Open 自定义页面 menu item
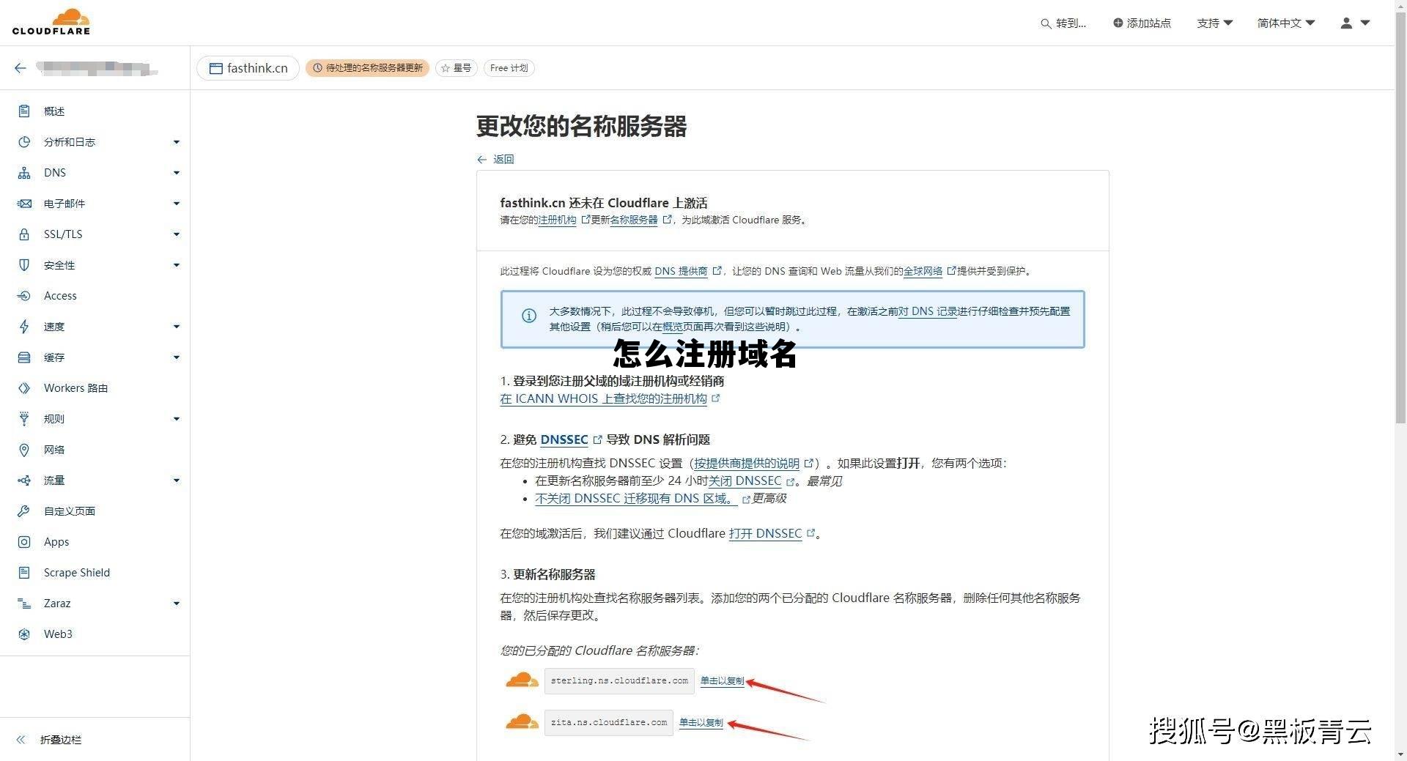 70,511
